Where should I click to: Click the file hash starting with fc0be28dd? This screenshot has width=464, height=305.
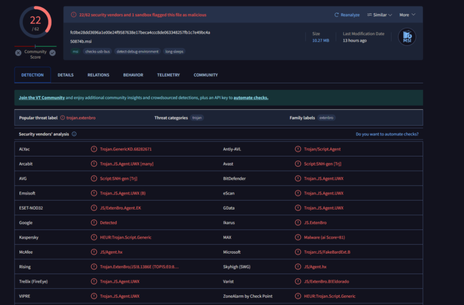[140, 32]
